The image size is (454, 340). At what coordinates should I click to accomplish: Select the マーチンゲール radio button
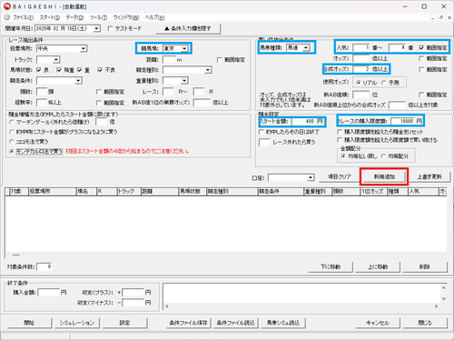(12, 122)
